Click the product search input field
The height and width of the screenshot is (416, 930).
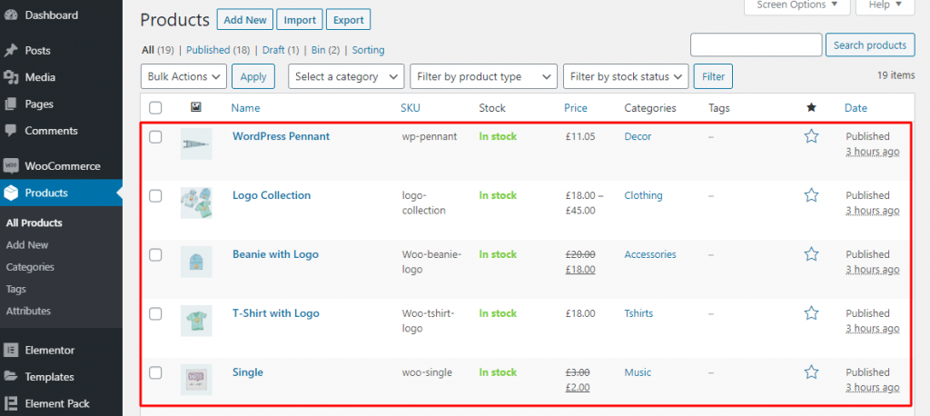click(x=756, y=45)
